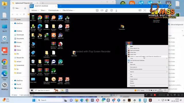Open Microsoft Edge shortcut on remote desktop
The width and height of the screenshot is (184, 103).
pyautogui.click(x=40, y=27)
